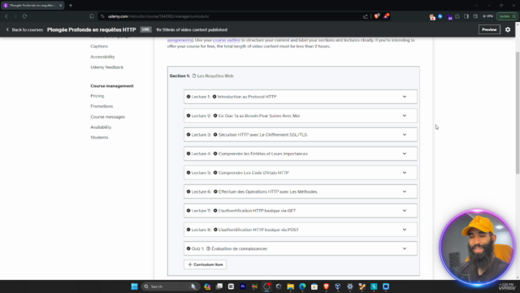
Task: Open Microsoft Store from taskbar
Action: coord(314,286)
